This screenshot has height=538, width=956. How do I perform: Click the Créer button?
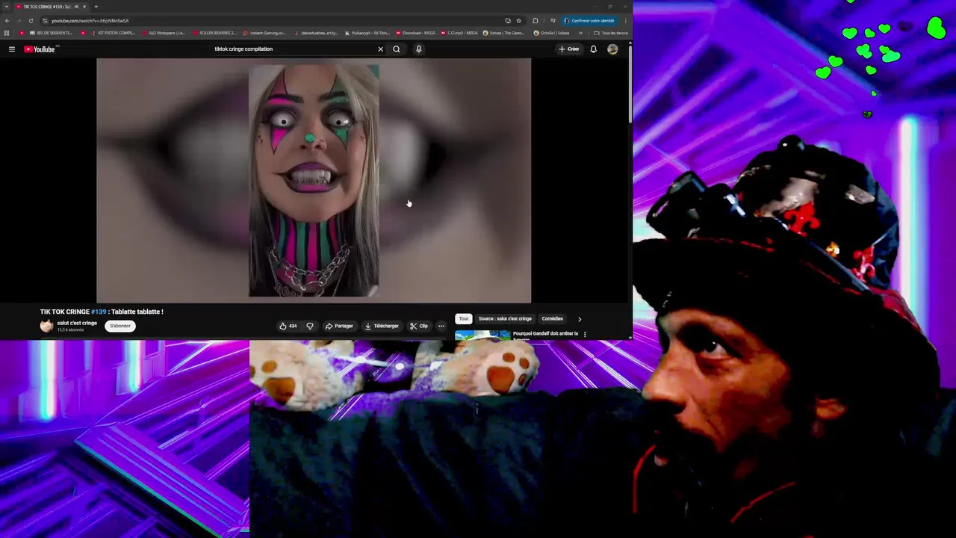pyautogui.click(x=569, y=49)
